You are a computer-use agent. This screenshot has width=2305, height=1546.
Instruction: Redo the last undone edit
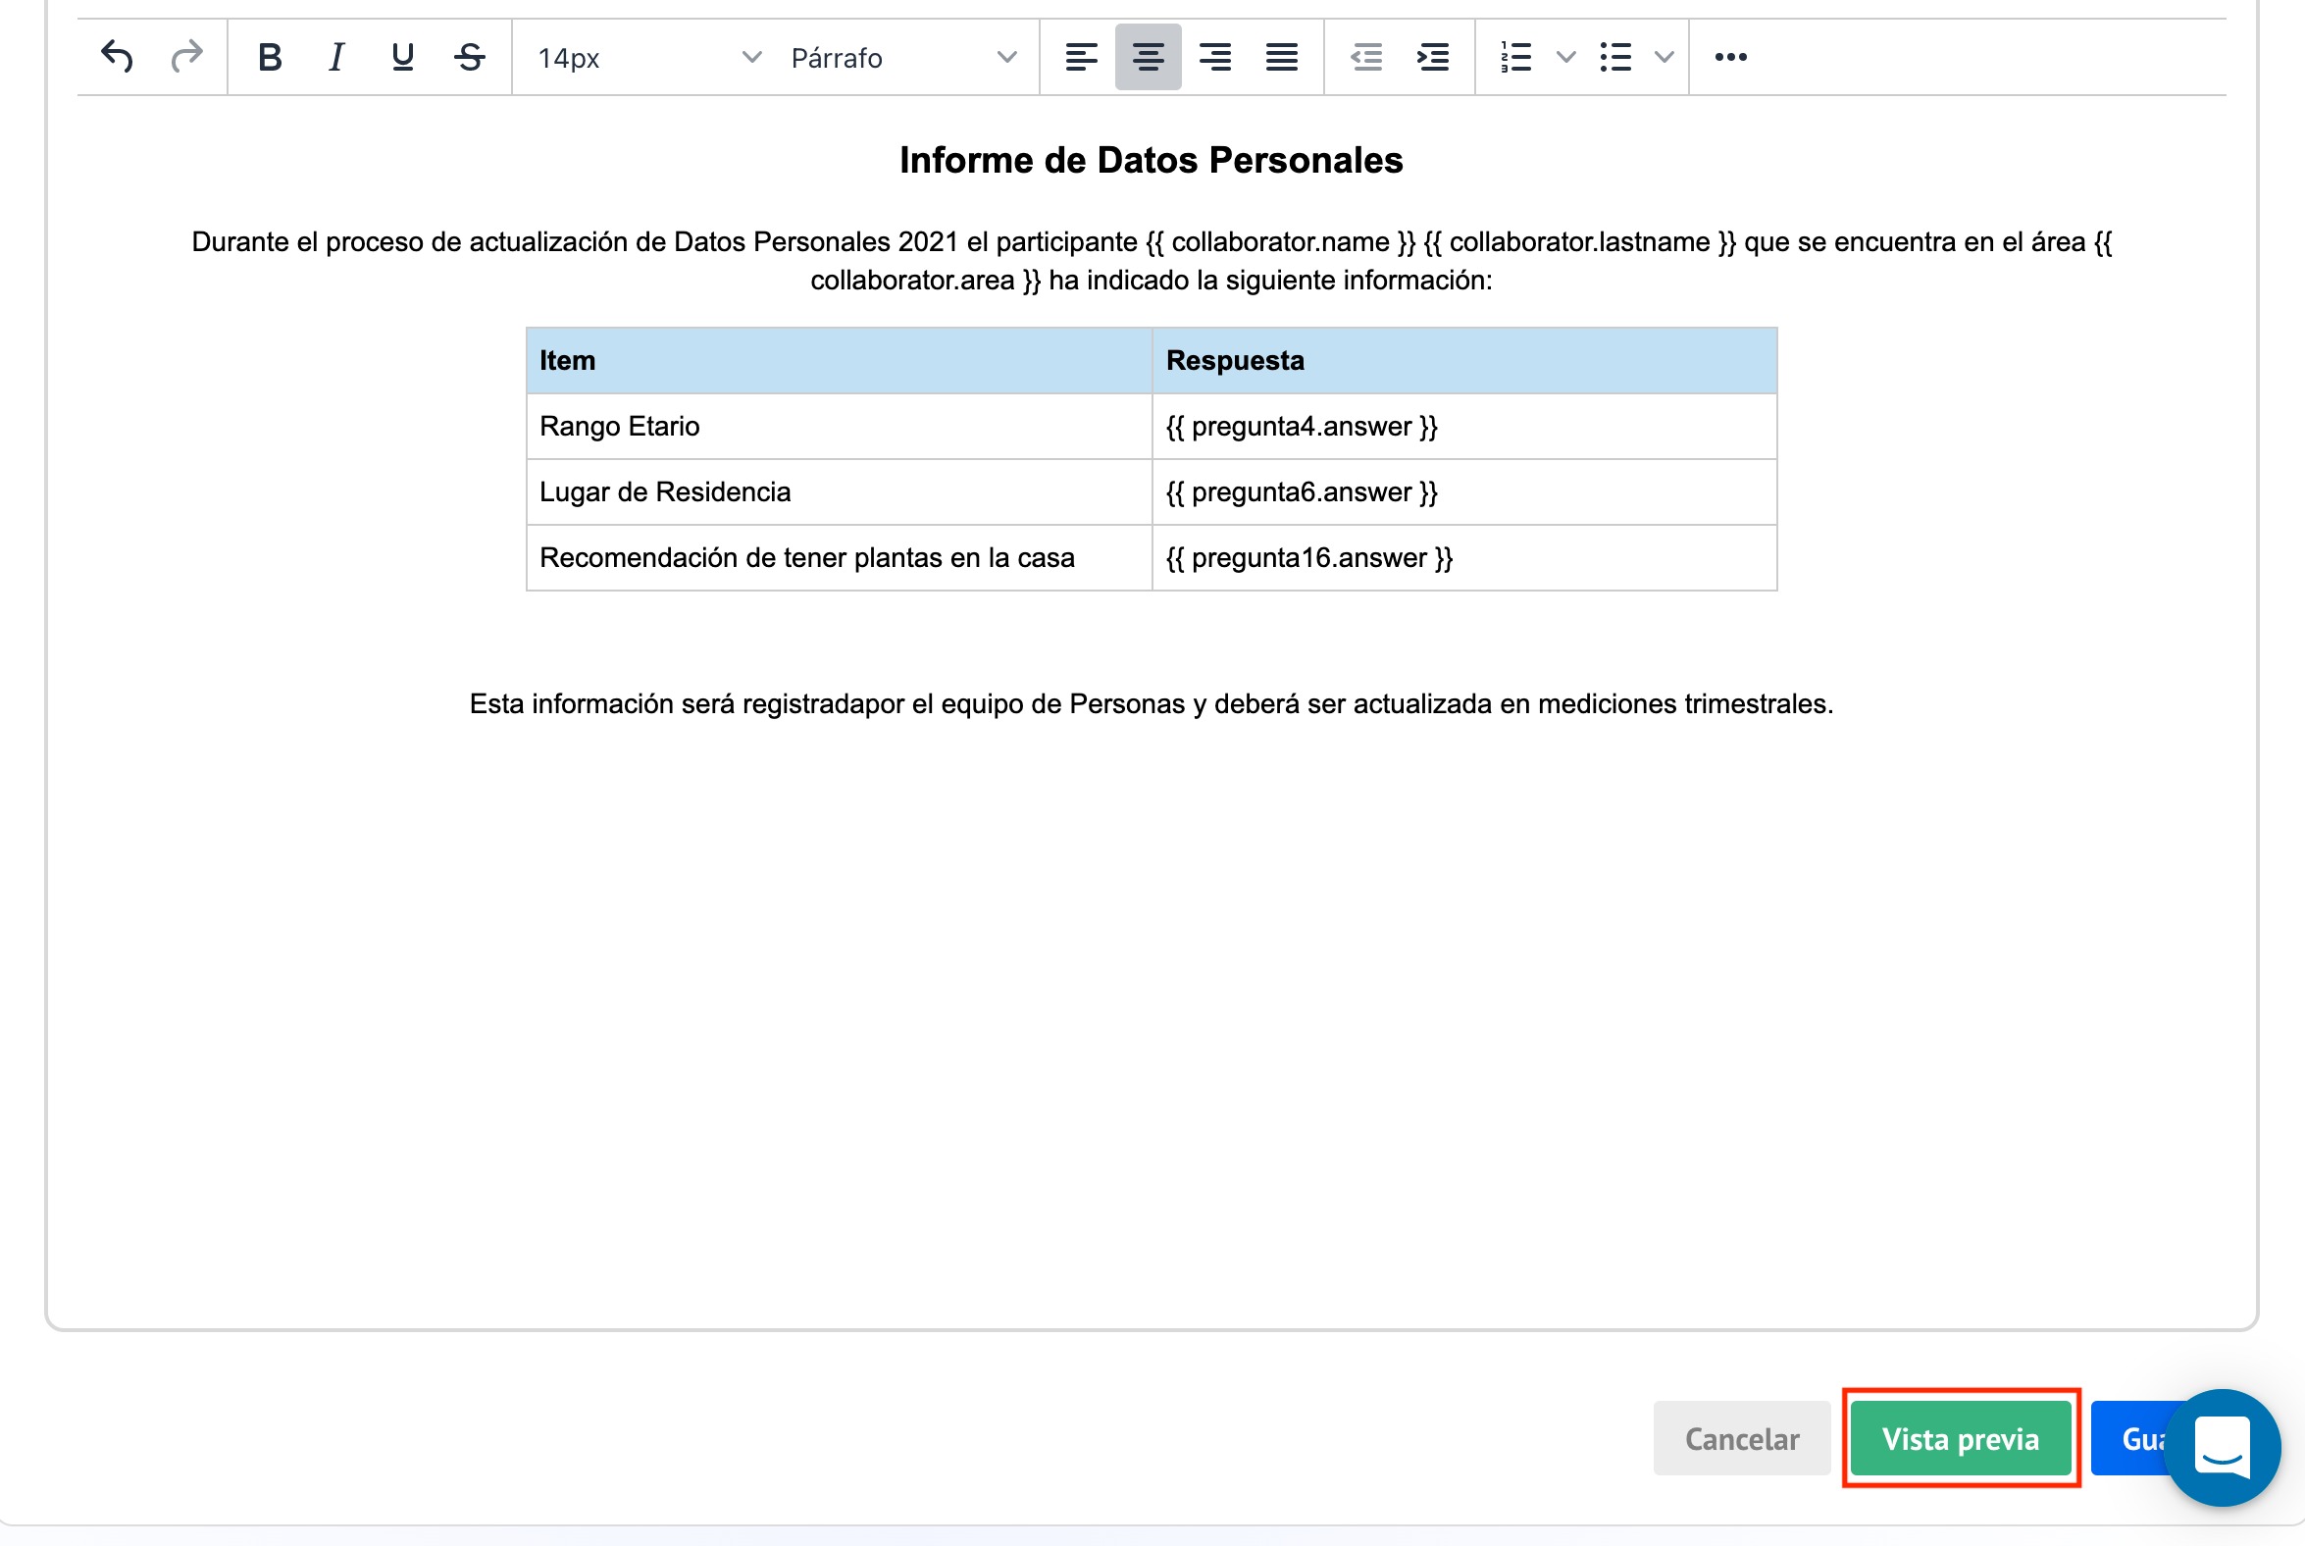pos(186,57)
